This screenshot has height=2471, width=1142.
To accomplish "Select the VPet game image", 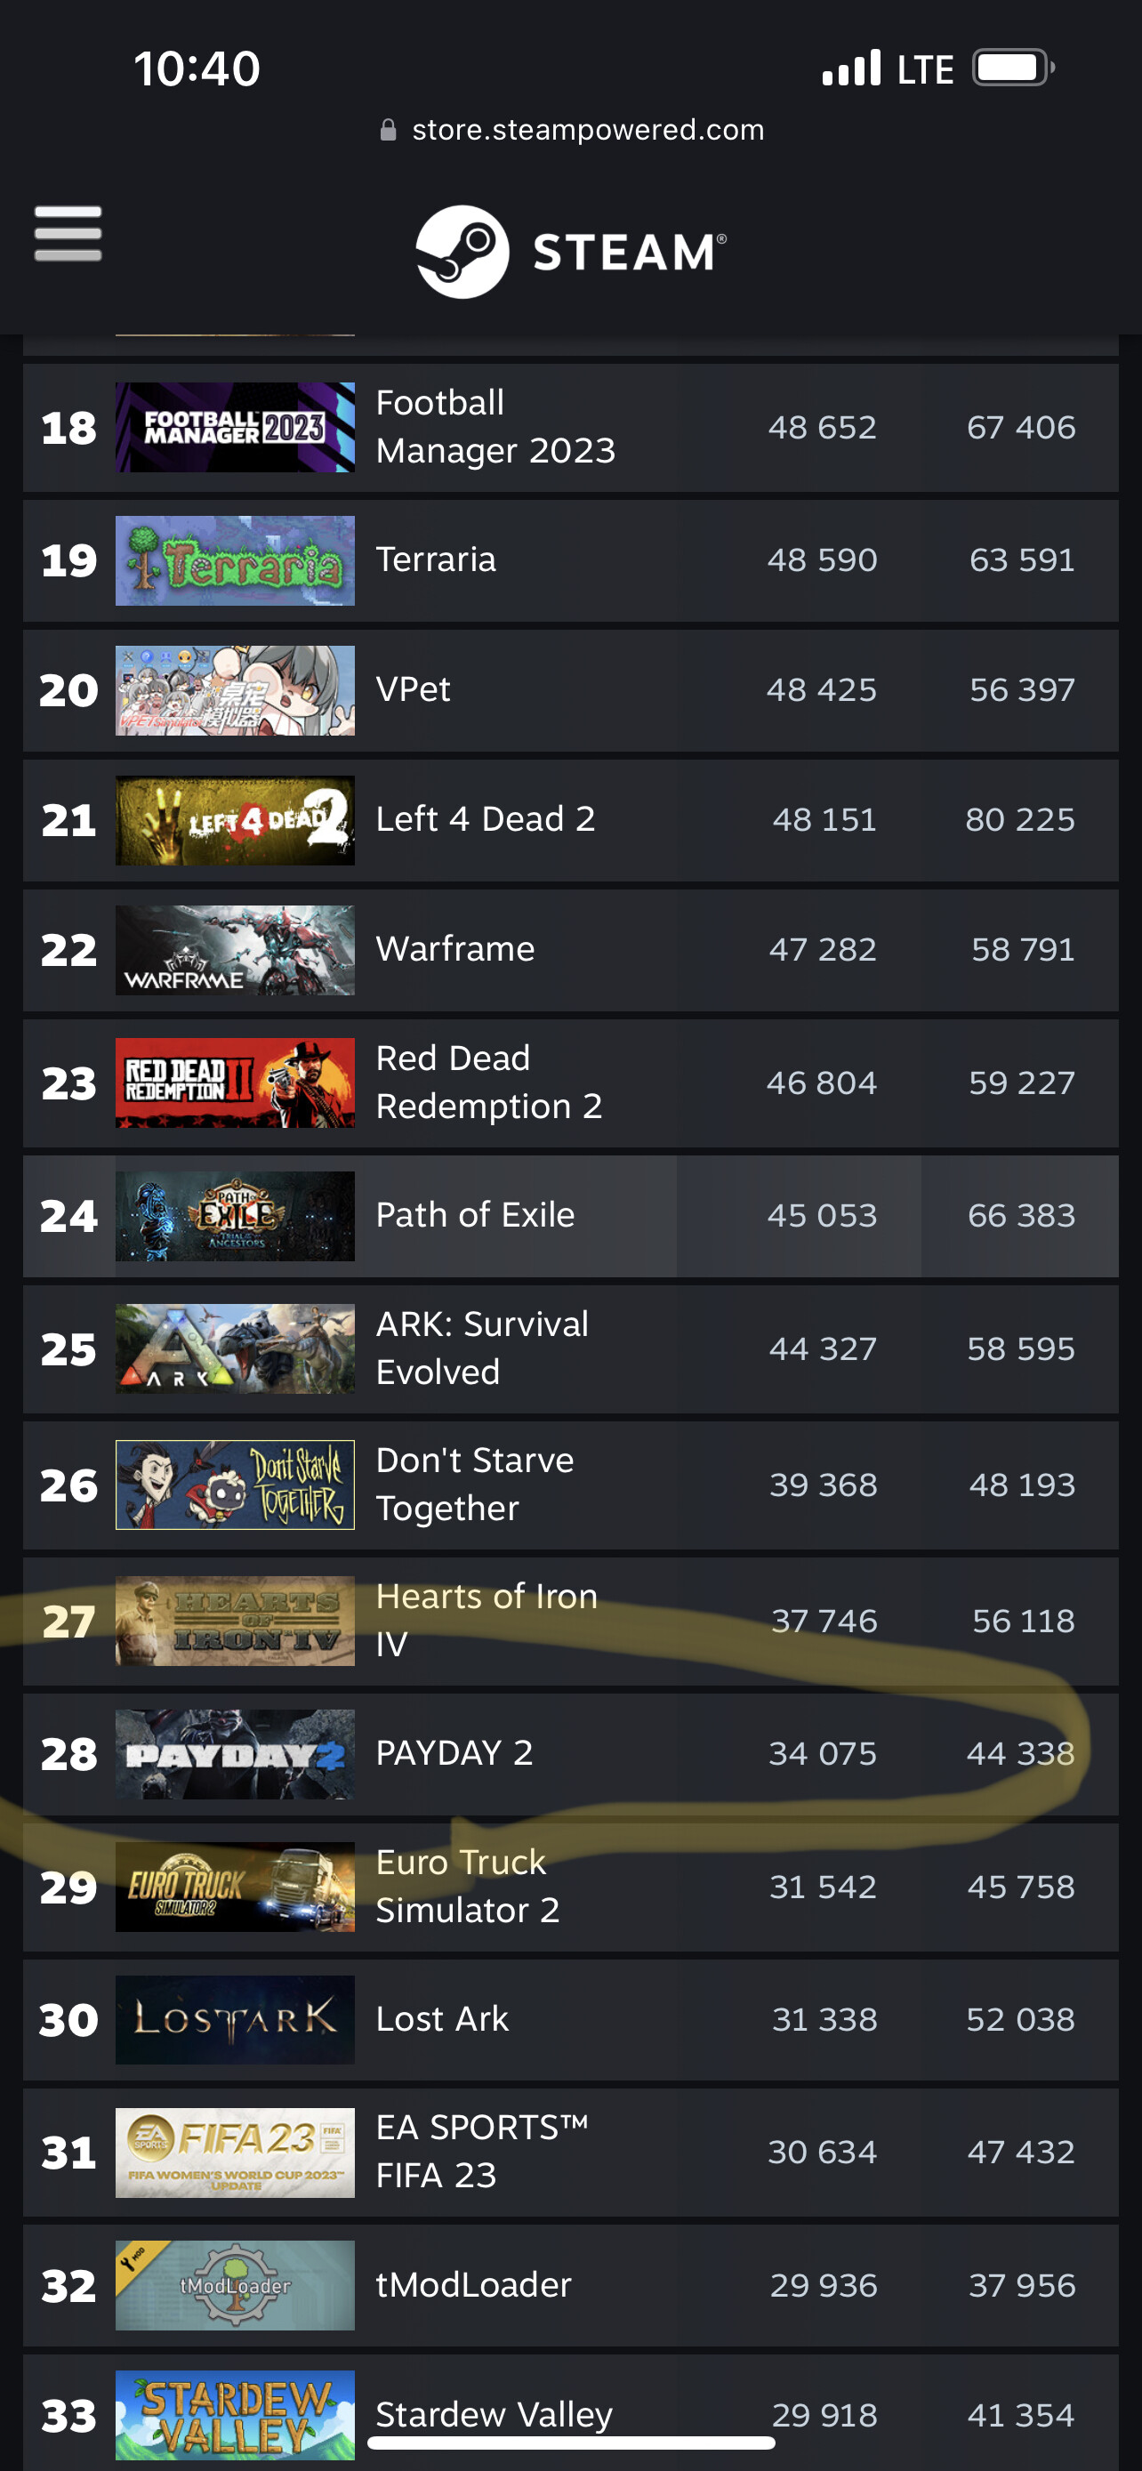I will (x=235, y=690).
